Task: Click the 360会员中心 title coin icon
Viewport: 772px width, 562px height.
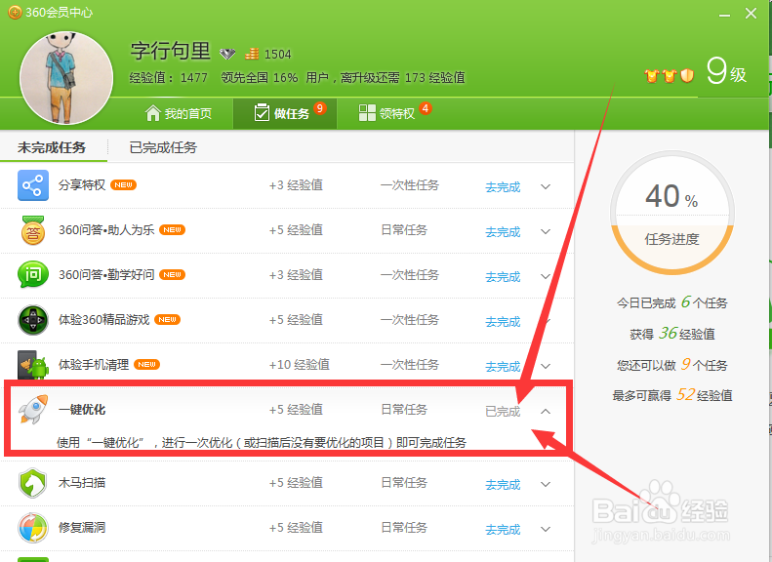Action: click(x=15, y=13)
